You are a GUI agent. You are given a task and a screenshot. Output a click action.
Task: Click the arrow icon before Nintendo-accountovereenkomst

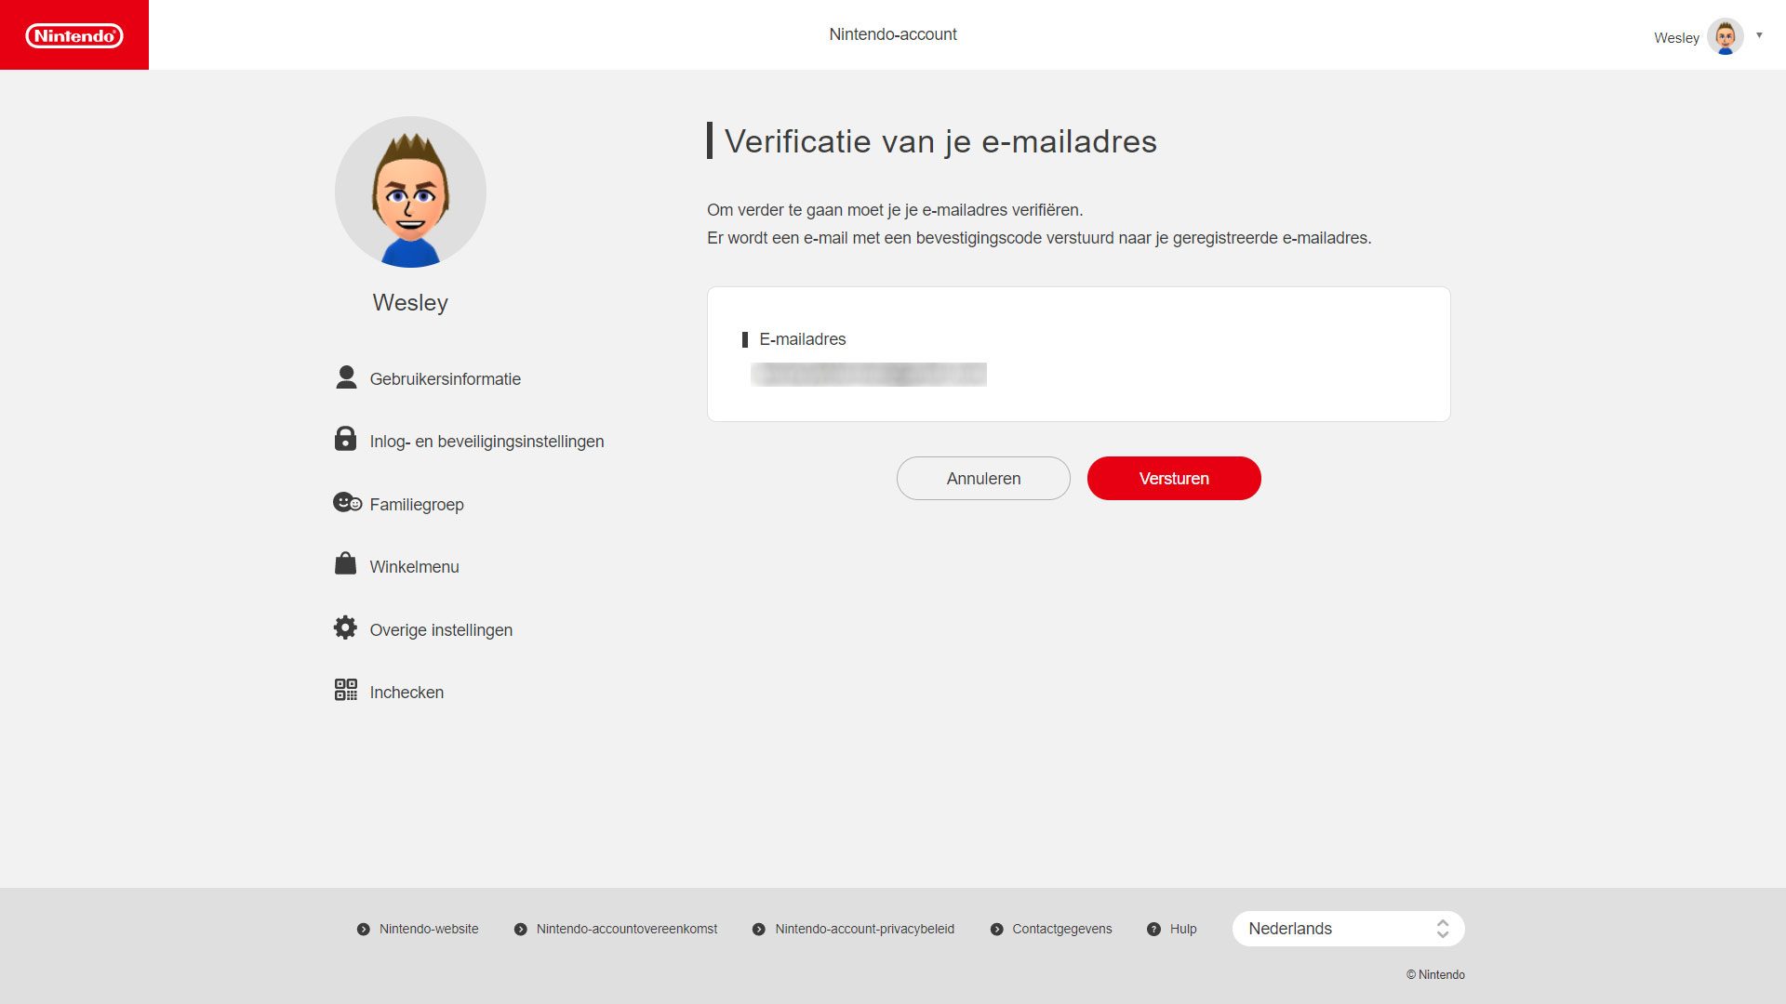[x=520, y=929]
